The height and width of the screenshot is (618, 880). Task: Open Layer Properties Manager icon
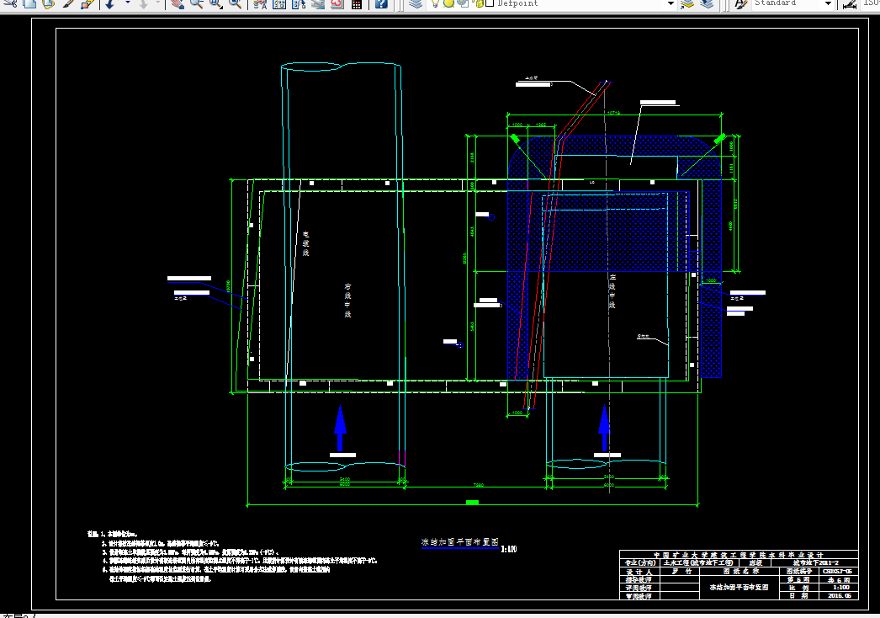(416, 3)
